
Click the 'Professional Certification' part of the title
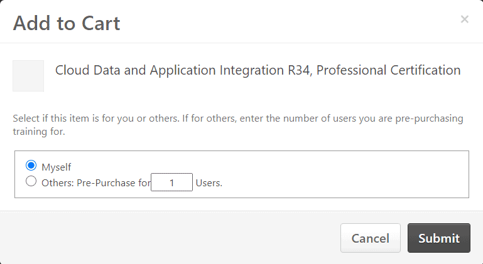[x=388, y=70]
